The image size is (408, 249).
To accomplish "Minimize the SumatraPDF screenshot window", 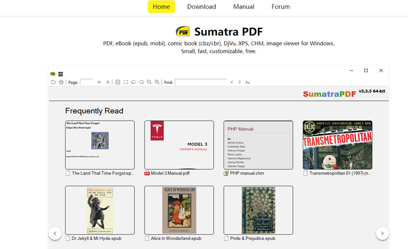I will [351, 71].
